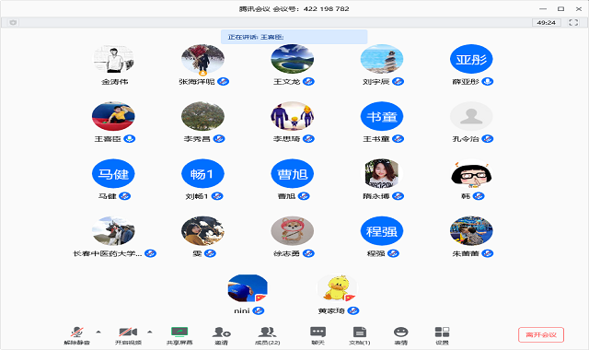This screenshot has width=589, height=350.
Task: Open the 设置 settings
Action: [442, 335]
